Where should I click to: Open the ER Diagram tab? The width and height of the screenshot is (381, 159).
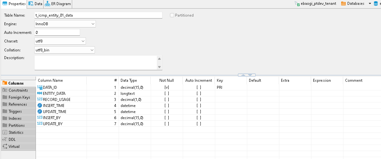point(58,4)
